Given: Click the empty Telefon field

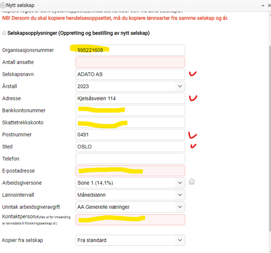Looking at the screenshot, I should (x=130, y=159).
